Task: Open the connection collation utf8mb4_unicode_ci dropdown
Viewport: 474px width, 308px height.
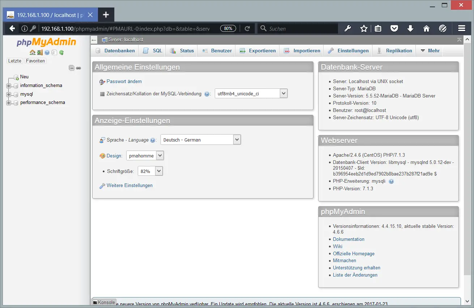Action: (251, 94)
